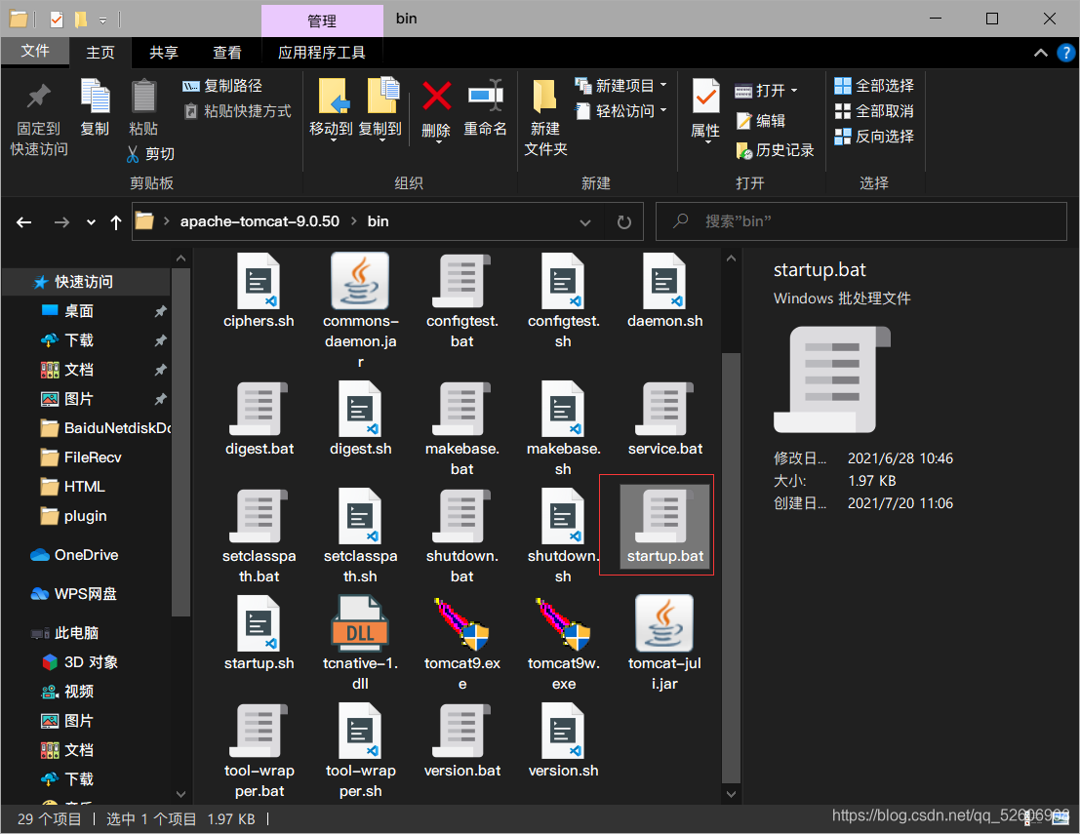Collapse the ribbon with the chevron
This screenshot has width=1080, height=834.
[1041, 53]
